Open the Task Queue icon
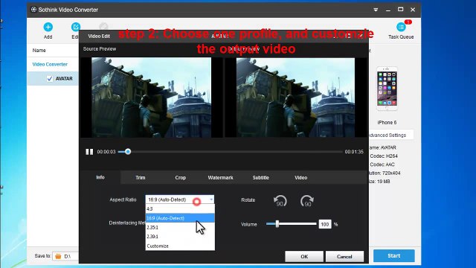Screen dimensions: 476x268 coord(401,27)
